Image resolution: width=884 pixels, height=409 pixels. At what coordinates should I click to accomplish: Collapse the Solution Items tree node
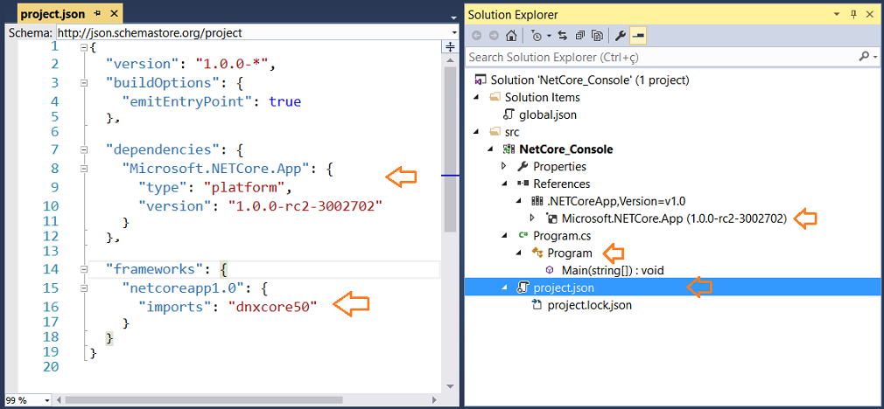(x=478, y=98)
